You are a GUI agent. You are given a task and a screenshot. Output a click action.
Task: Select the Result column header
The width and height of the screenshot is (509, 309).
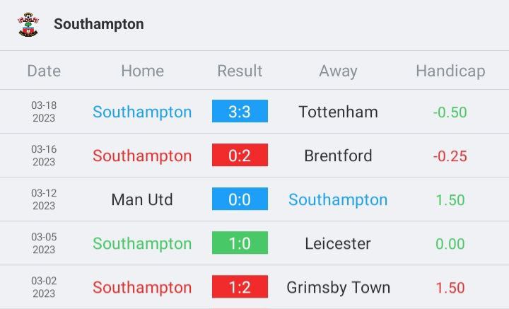click(240, 71)
